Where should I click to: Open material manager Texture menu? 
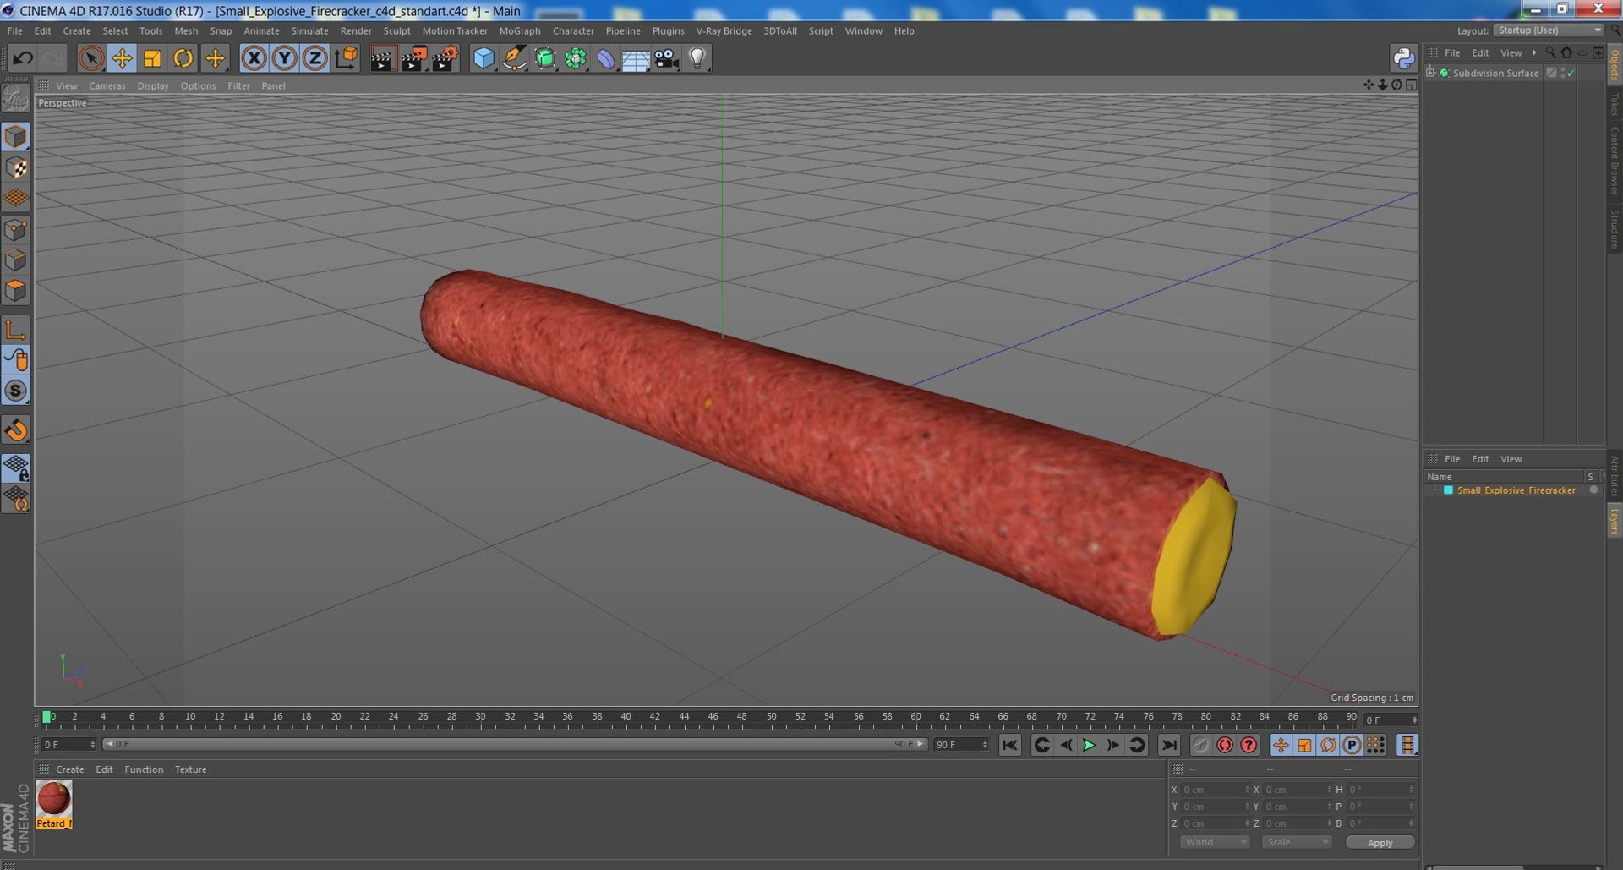coord(190,769)
